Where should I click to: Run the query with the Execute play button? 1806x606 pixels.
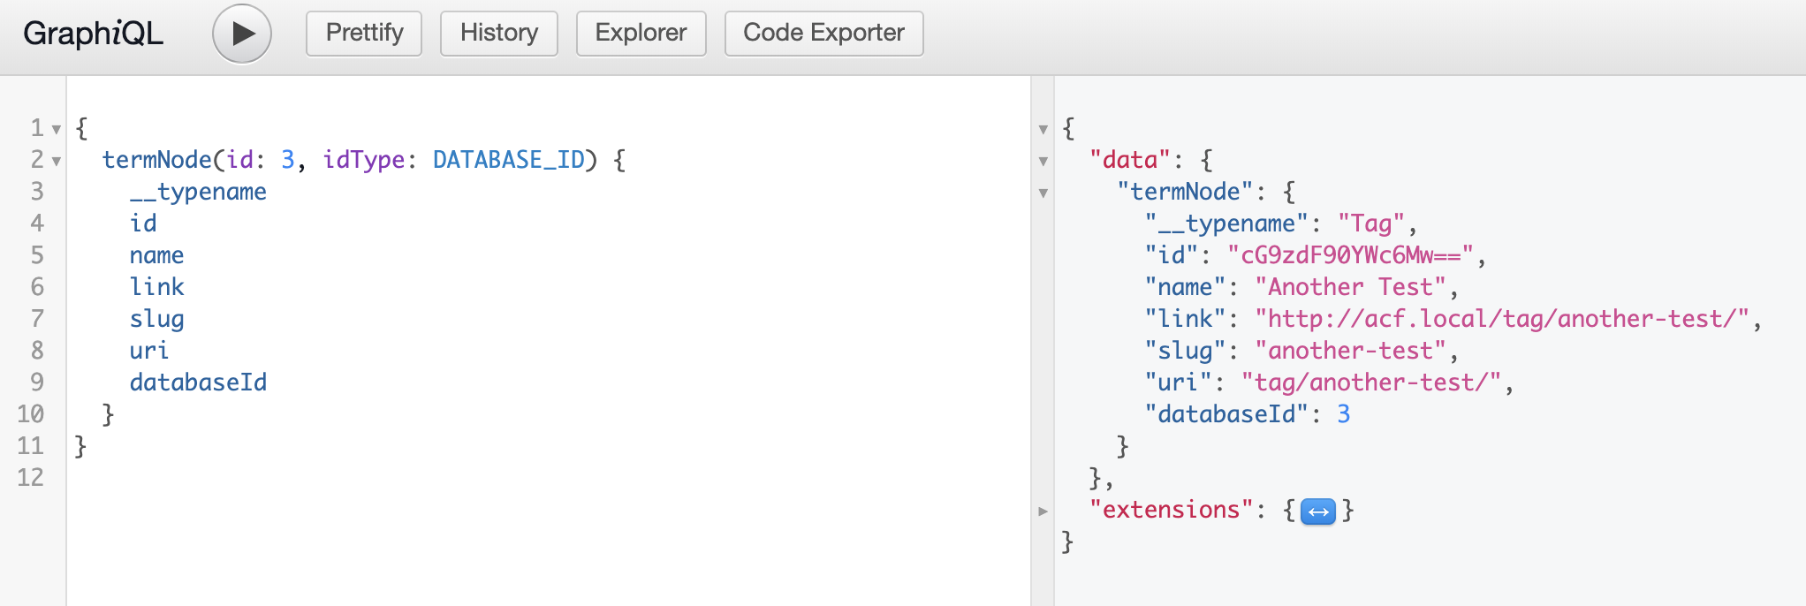coord(242,34)
